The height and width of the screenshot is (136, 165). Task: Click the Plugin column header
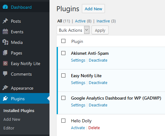coord(77,41)
